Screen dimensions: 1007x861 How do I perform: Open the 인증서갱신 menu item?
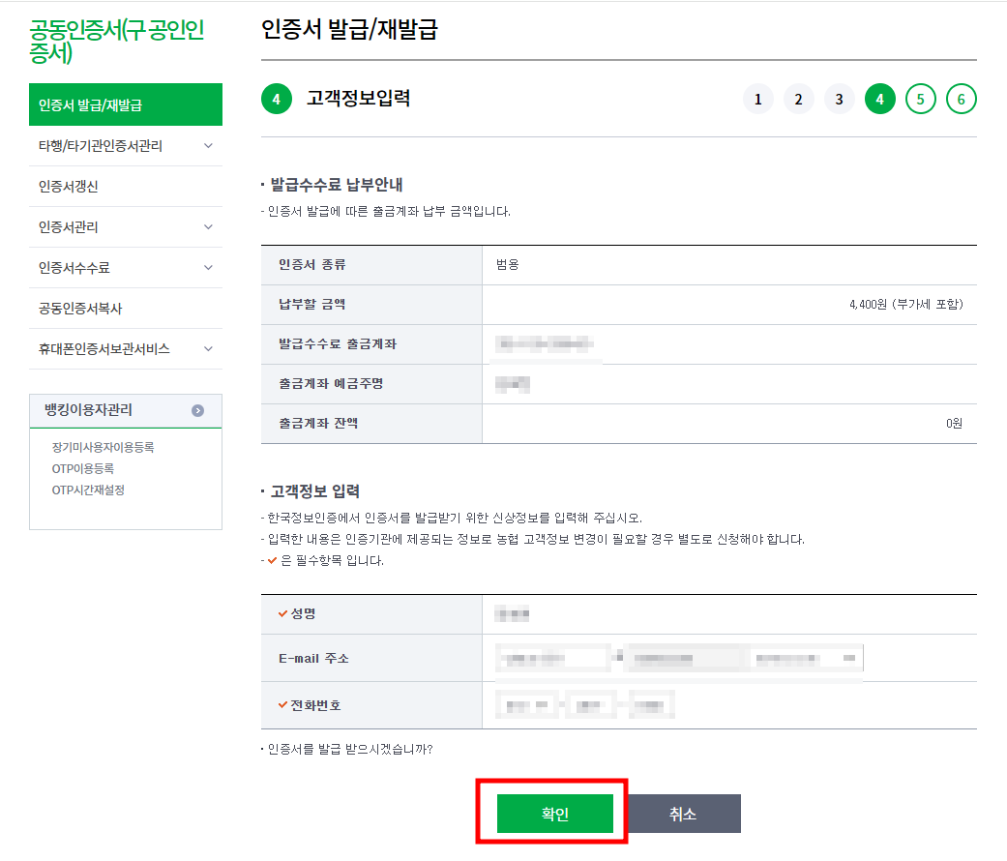pos(126,186)
